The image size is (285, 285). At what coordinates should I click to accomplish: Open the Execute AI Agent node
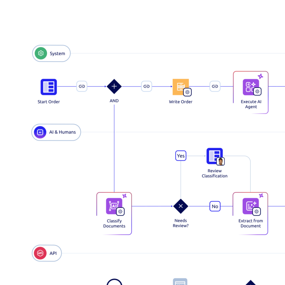click(x=251, y=87)
